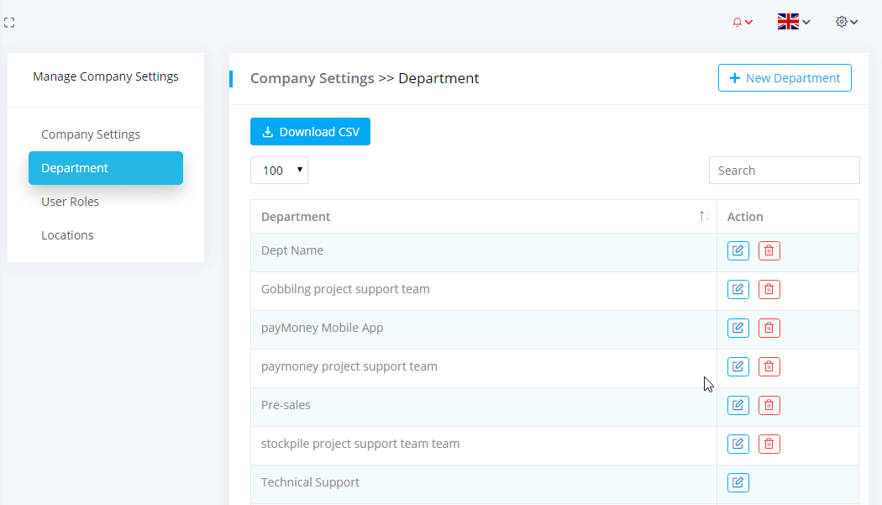This screenshot has height=505, width=882.
Task: Select the rows-per-page 100 dropdown
Action: tap(279, 171)
